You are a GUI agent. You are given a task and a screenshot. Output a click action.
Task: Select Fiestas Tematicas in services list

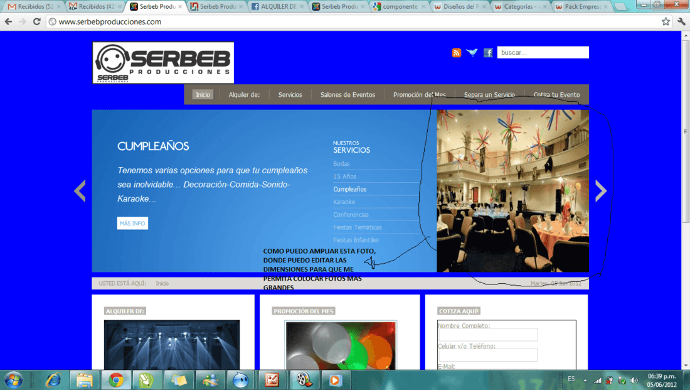tap(358, 228)
